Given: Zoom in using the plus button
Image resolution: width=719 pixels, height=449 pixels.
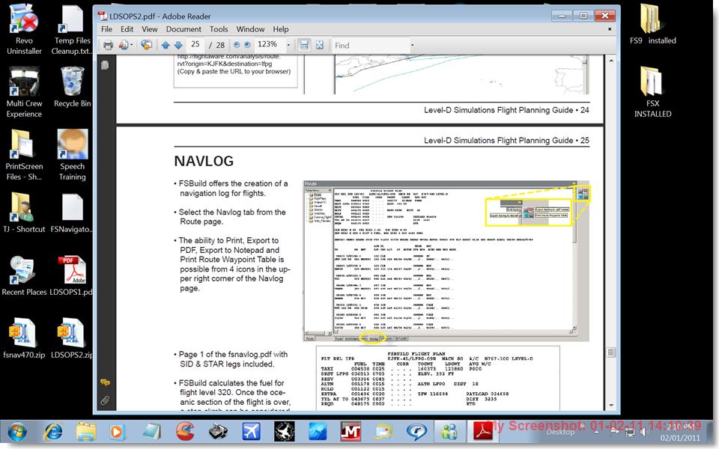Looking at the screenshot, I should (247, 45).
